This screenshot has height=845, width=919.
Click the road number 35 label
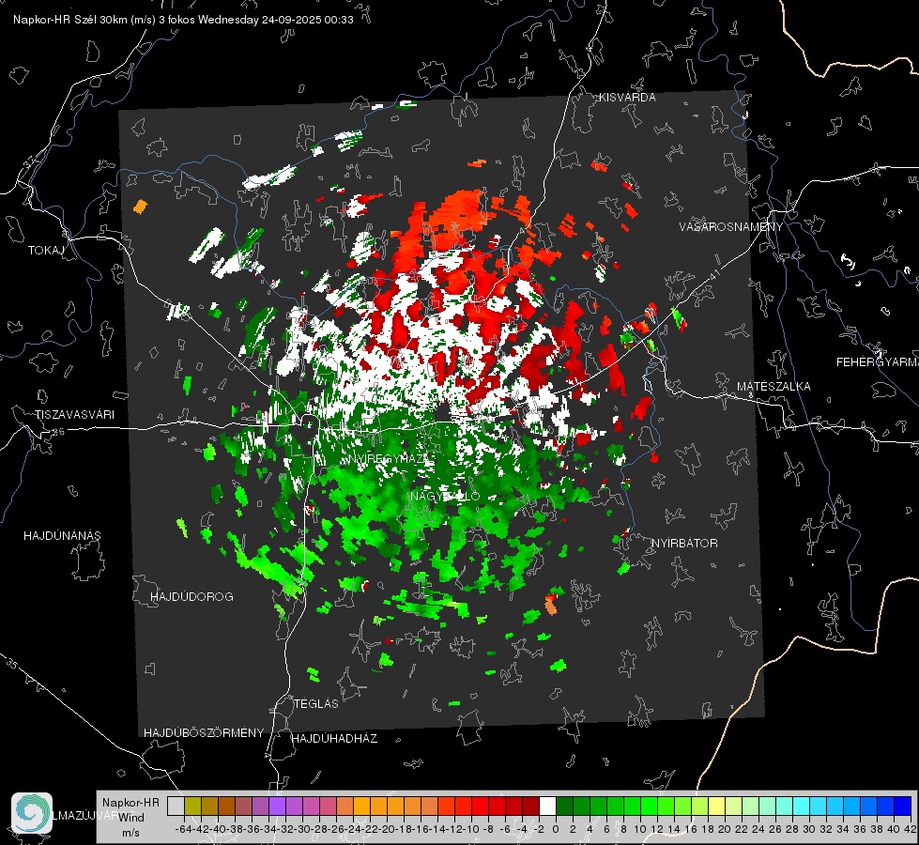pyautogui.click(x=12, y=663)
